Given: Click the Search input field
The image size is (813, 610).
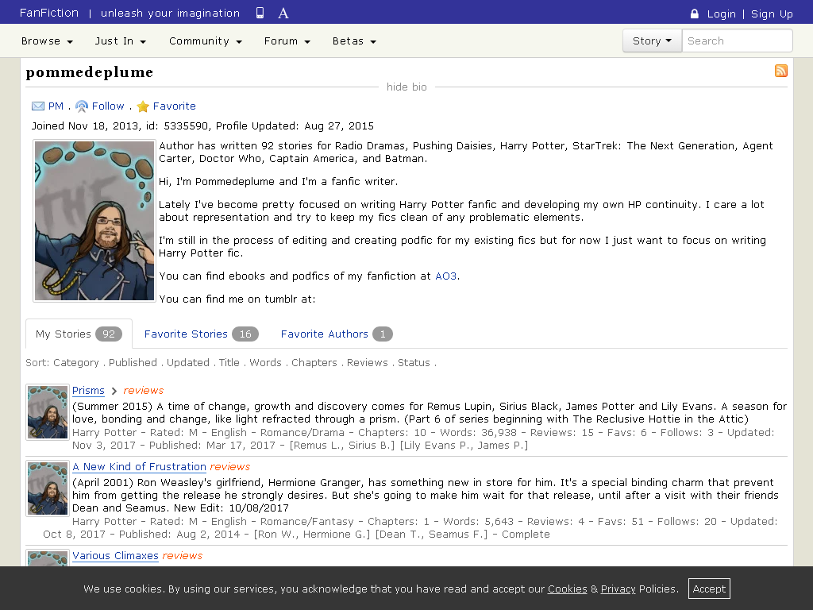Looking at the screenshot, I should pos(737,41).
